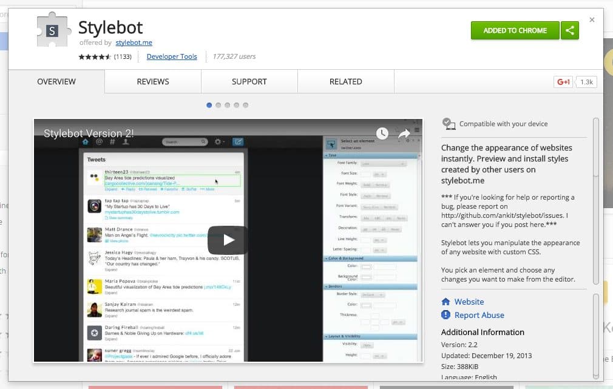Switch to the Reviews tab
This screenshot has height=389, width=613.
(152, 82)
